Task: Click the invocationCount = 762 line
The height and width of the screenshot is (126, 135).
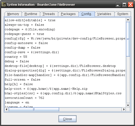Action: coord(25,98)
